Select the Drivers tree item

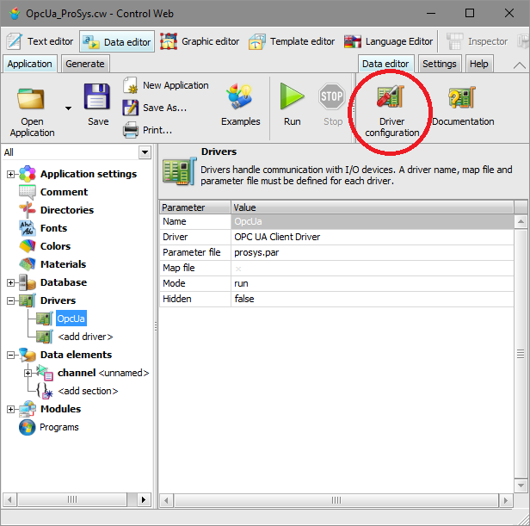(x=58, y=300)
